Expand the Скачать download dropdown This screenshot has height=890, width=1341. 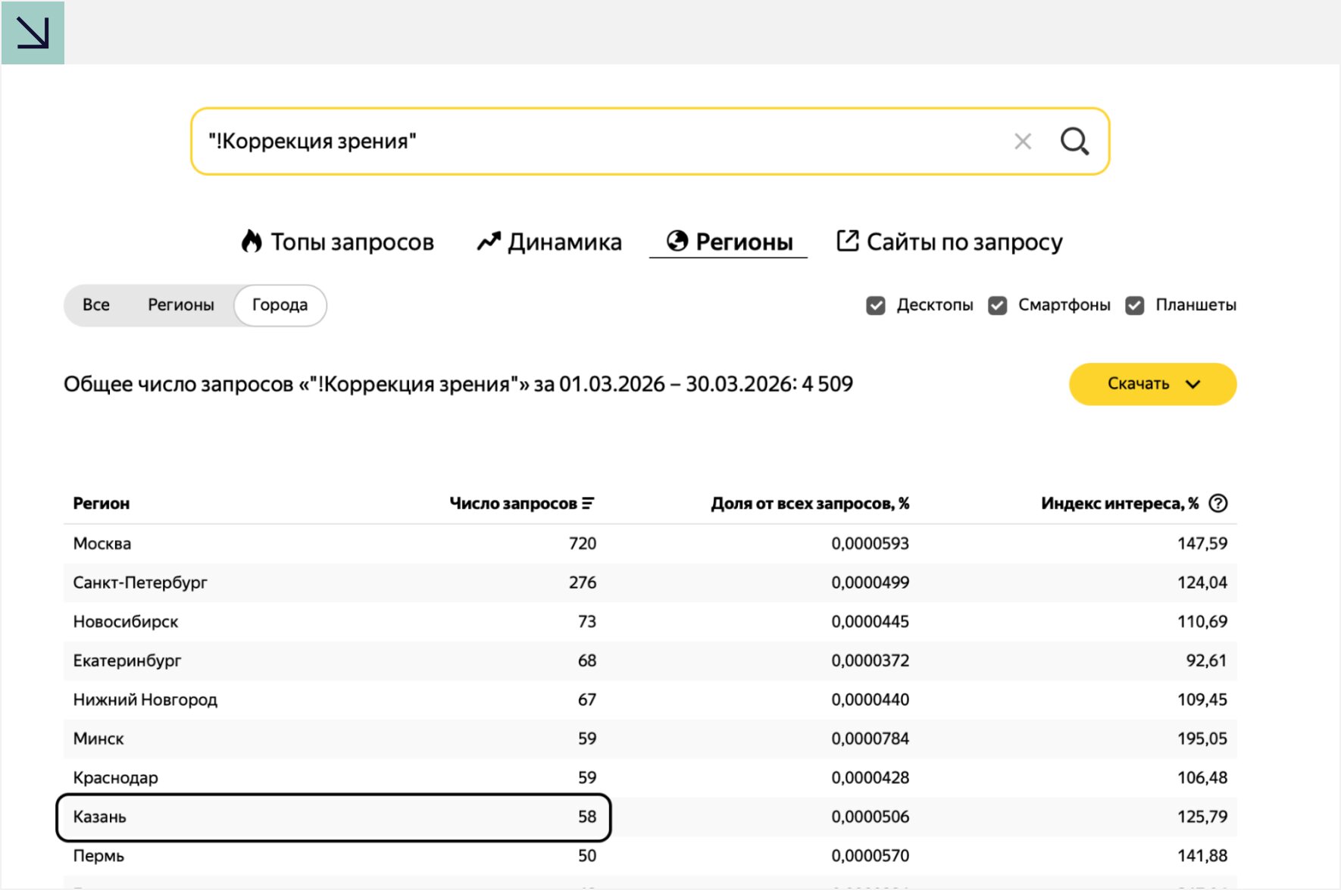(x=1152, y=384)
